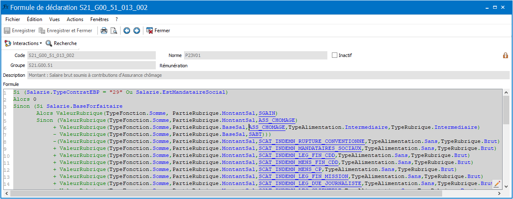513x199 pixels.
Task: Go to next record arrow
Action: tap(136, 31)
